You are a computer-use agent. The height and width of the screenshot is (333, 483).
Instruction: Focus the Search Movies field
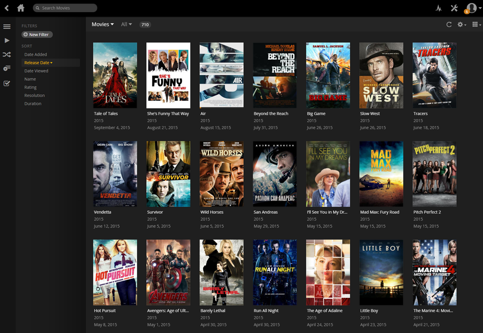[65, 8]
